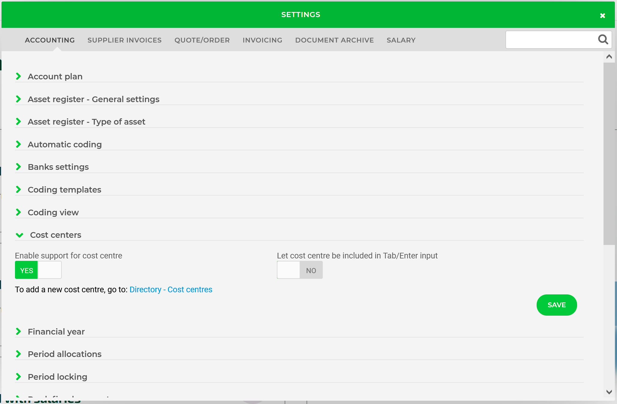Click scrollbar up arrow icon
617x404 pixels.
click(x=609, y=57)
